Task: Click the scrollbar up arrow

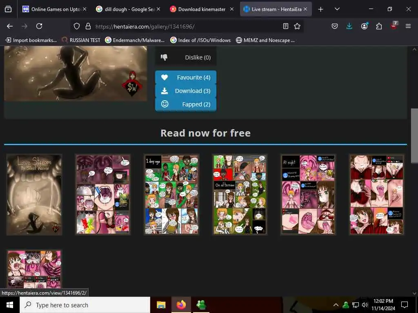Action: point(414,49)
